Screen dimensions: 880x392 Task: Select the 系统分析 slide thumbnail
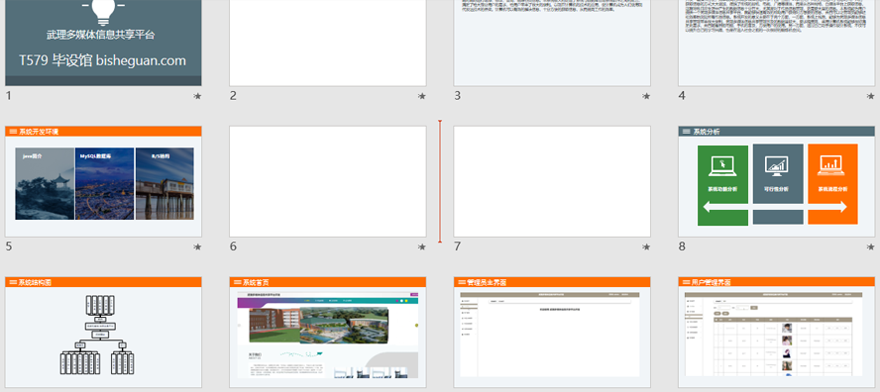point(777,181)
